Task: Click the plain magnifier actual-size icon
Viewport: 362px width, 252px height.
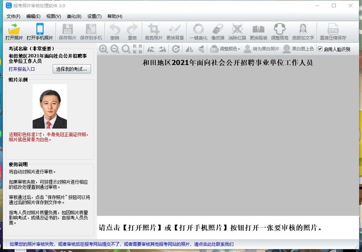Action: tap(126, 49)
